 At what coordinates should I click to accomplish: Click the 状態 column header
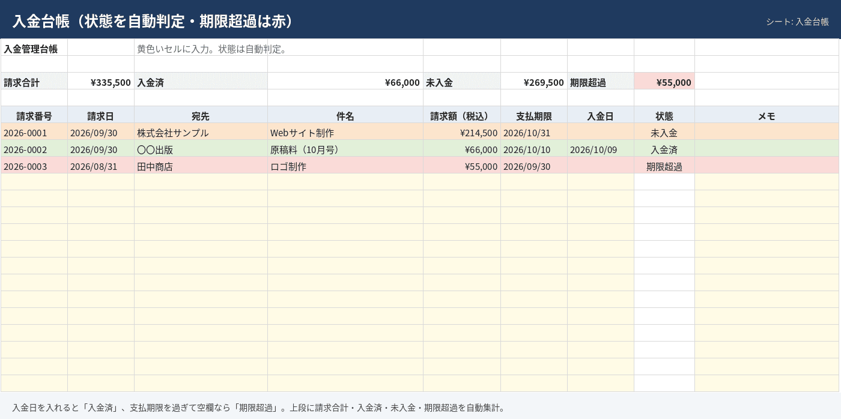click(x=664, y=115)
